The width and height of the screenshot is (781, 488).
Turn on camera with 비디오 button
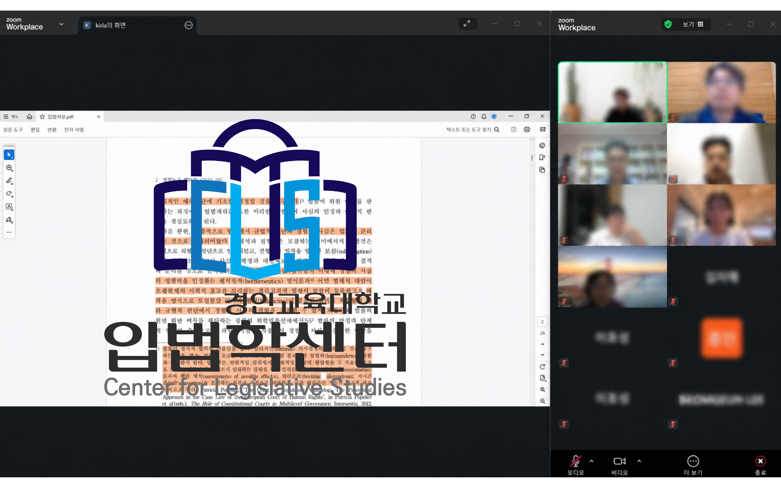(620, 465)
